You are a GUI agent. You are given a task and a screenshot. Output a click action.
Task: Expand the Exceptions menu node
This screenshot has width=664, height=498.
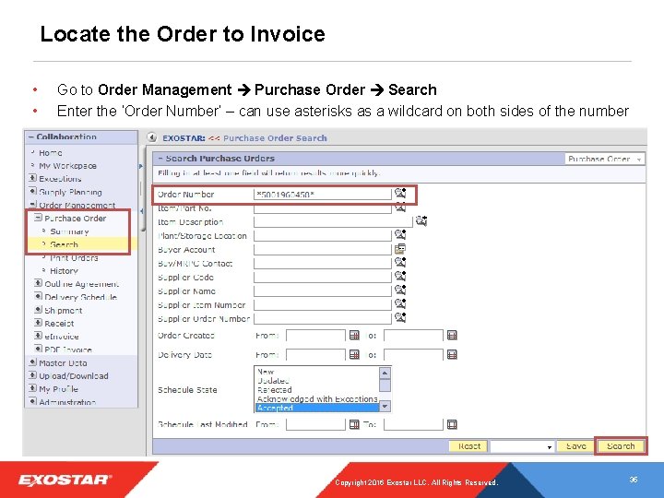pyautogui.click(x=32, y=178)
